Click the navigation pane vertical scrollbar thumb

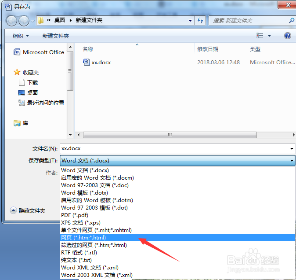[x=70, y=71]
